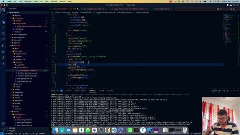The height and width of the screenshot is (135, 240).
Task: Expand the core-navigations folder
Action: [20, 34]
